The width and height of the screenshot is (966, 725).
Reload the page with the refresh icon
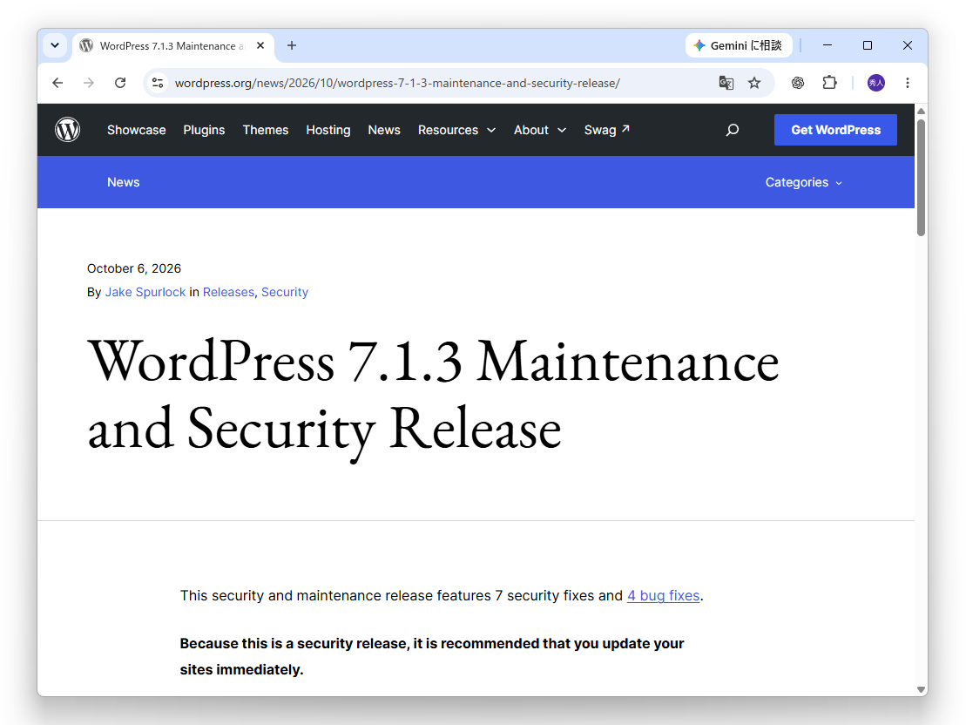click(120, 83)
